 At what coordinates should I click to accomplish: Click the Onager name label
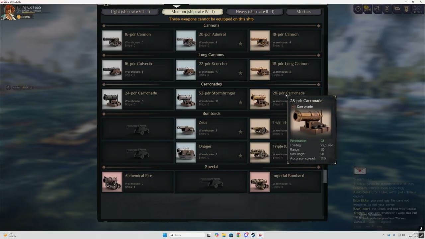coord(205,146)
